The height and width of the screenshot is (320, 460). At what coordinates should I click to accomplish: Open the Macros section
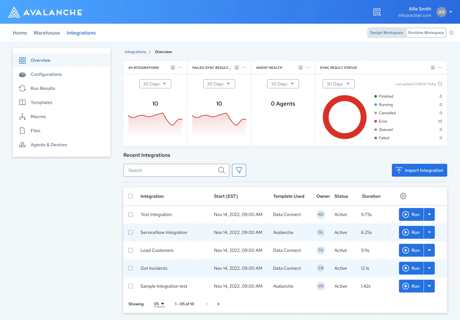(38, 116)
